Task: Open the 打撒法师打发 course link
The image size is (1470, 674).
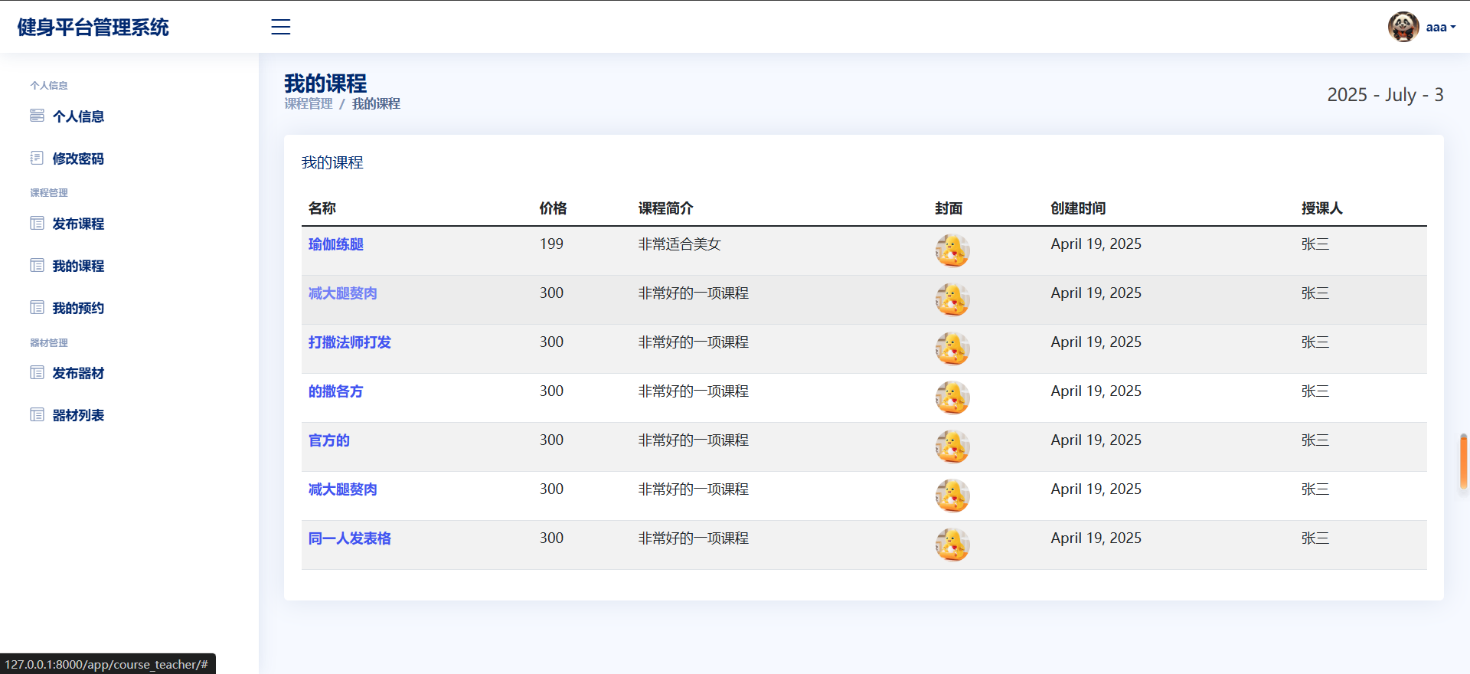Action: coord(350,342)
